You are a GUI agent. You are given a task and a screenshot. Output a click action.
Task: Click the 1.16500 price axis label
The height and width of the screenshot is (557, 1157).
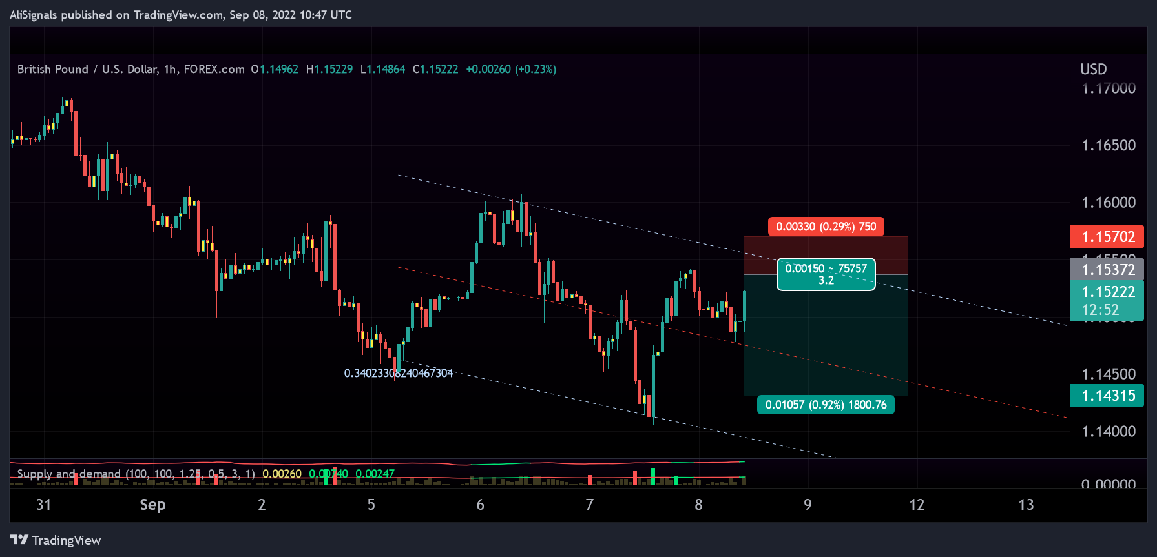(x=1109, y=145)
